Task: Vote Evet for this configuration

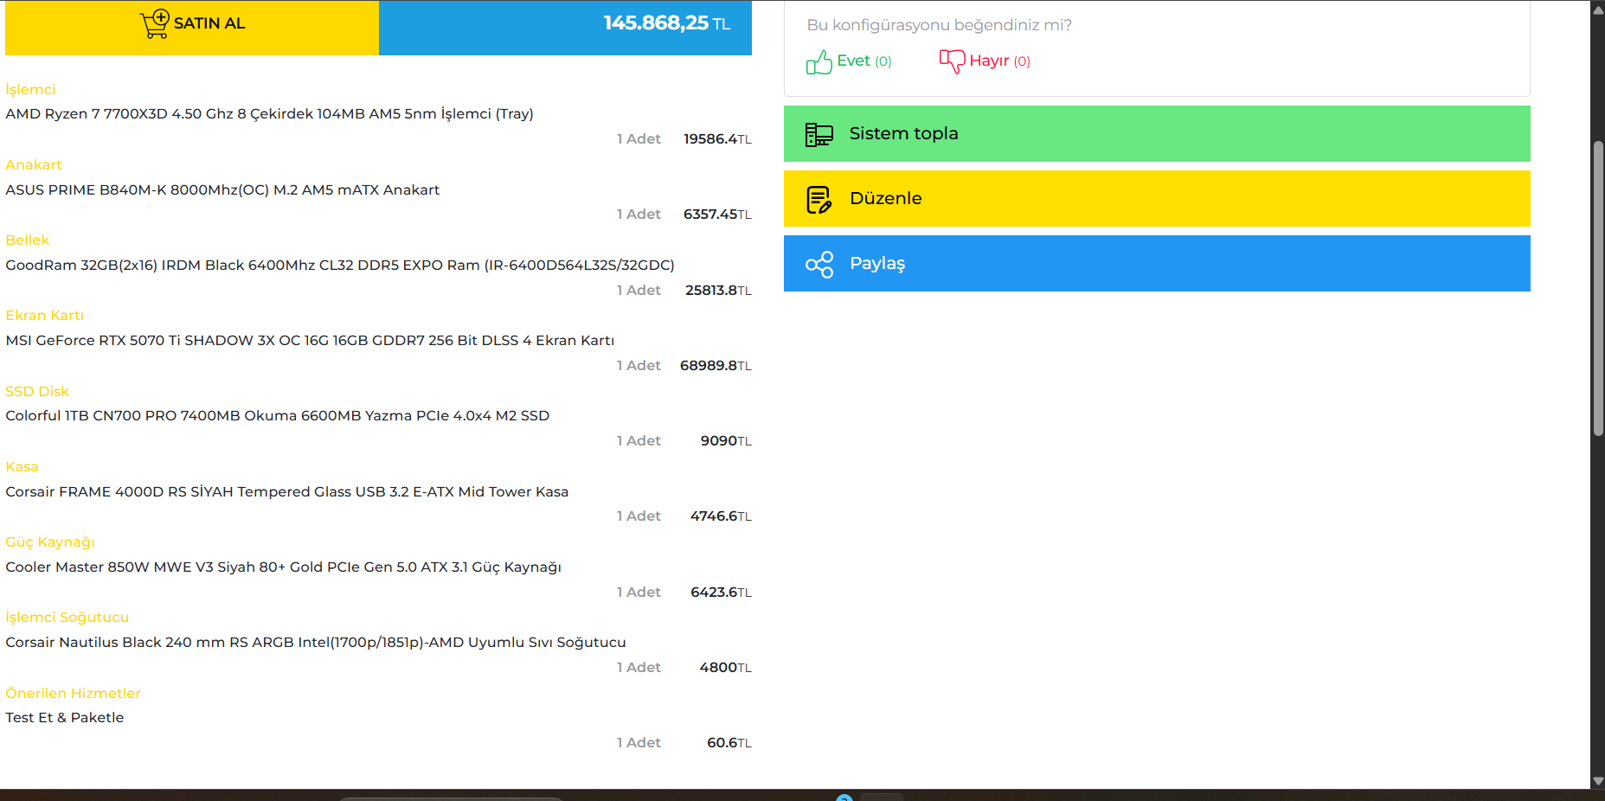Action: tap(849, 61)
